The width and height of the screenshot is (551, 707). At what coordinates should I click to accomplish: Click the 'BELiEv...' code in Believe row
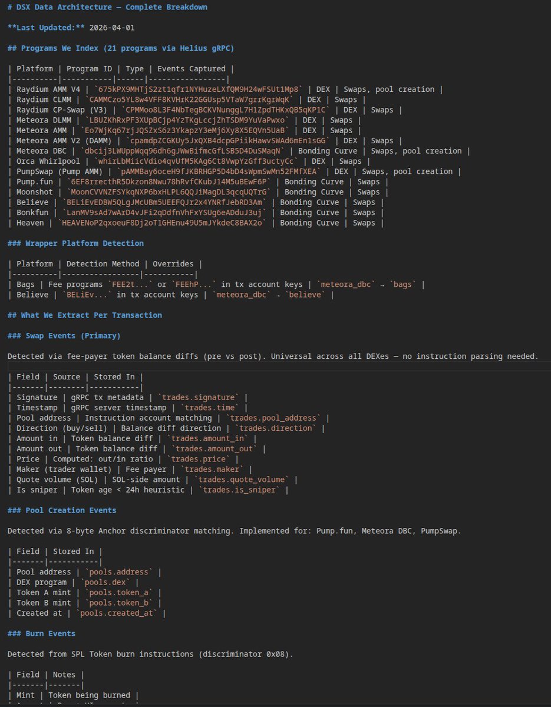coord(87,295)
